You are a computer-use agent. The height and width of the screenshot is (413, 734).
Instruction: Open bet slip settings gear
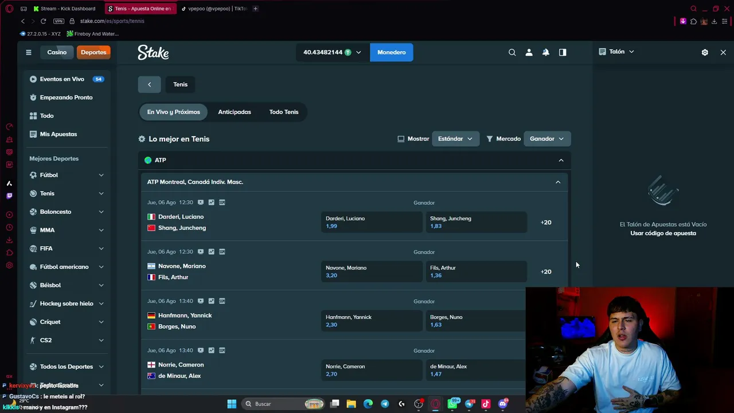(x=705, y=52)
